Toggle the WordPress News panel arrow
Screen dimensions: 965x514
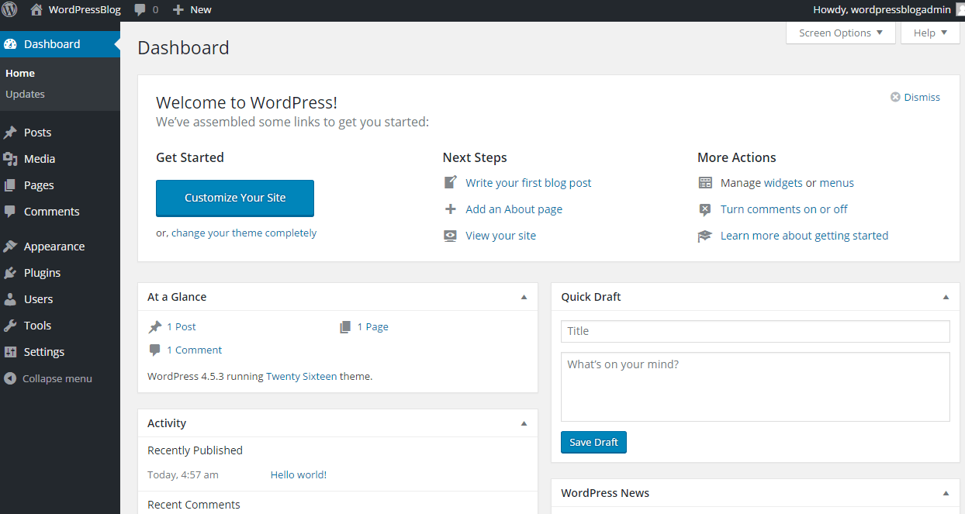click(x=946, y=493)
